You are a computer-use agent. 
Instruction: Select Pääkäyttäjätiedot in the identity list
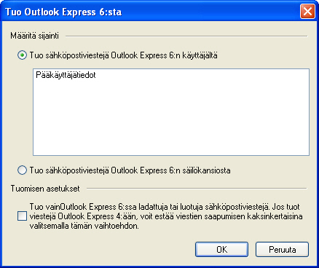click(66, 75)
